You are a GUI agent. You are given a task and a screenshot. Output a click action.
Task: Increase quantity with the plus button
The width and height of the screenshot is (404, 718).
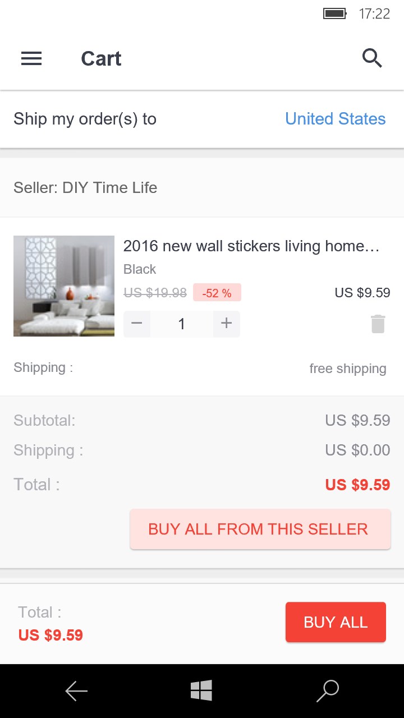coord(227,324)
